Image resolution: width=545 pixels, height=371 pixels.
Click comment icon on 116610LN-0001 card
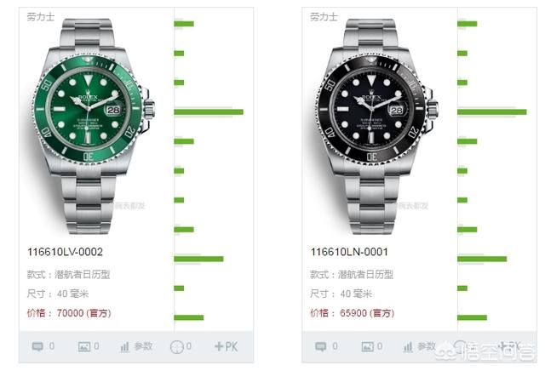point(321,346)
